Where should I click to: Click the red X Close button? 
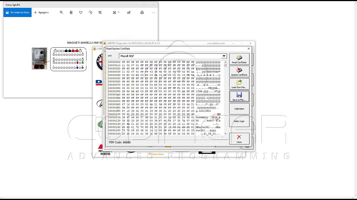pyautogui.click(x=239, y=139)
